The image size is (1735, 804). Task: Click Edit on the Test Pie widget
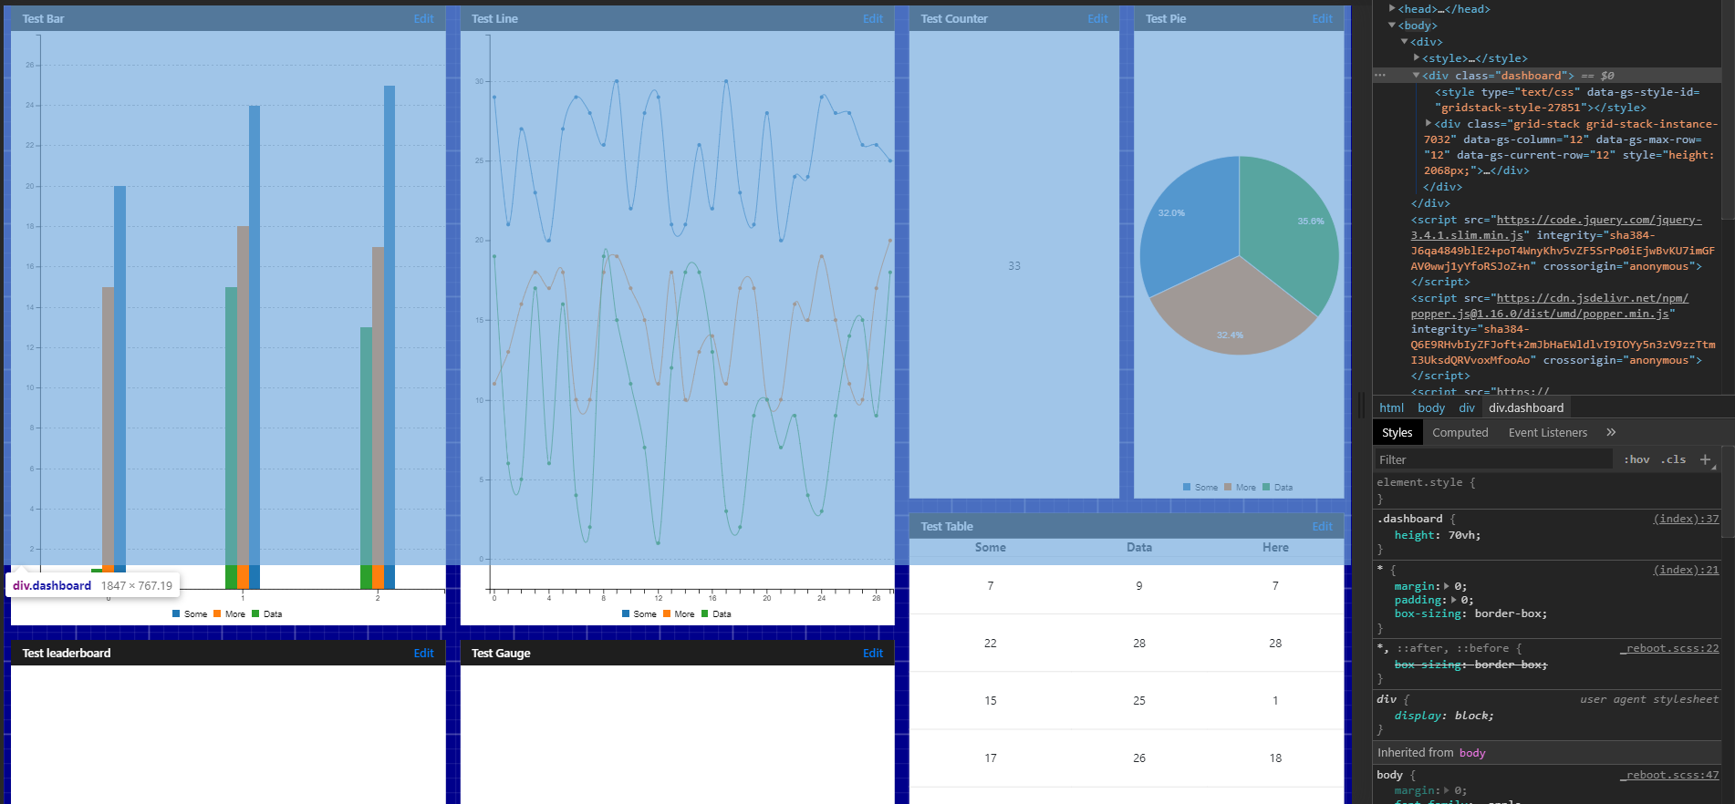[1322, 18]
